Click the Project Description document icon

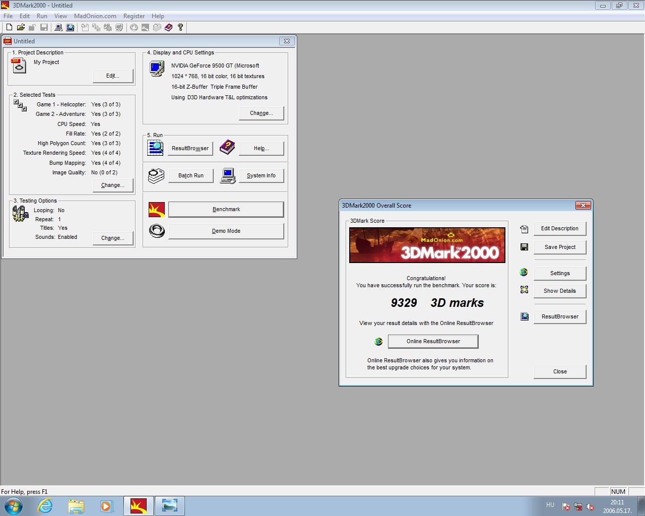tap(19, 66)
